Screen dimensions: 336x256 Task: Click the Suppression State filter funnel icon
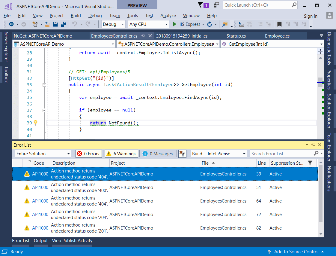(310, 163)
